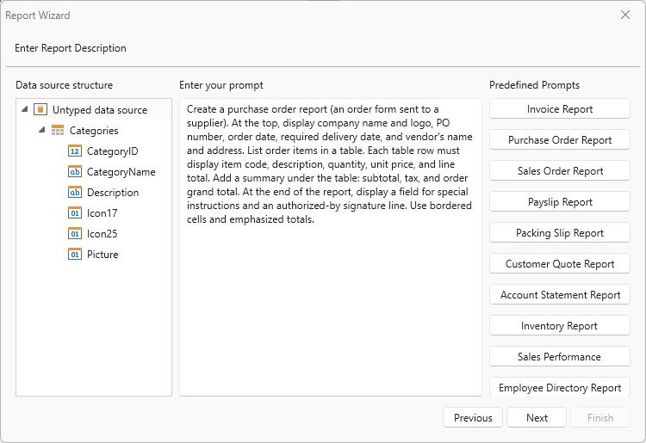Select the CategoryID field label
The image size is (646, 443).
112,151
